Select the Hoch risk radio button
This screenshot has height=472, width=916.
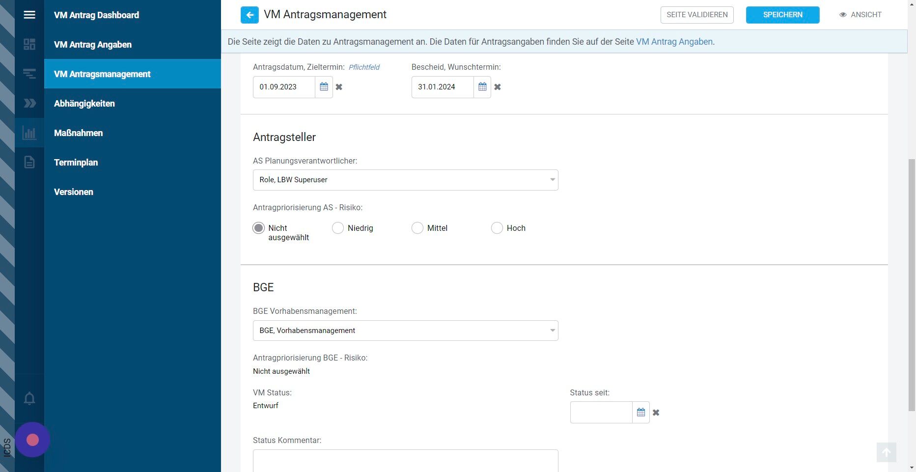click(497, 228)
